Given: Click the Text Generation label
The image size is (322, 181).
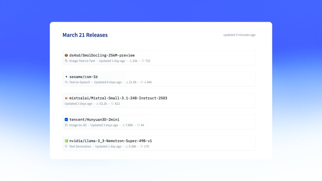Looking at the screenshot, I should click(x=80, y=146).
